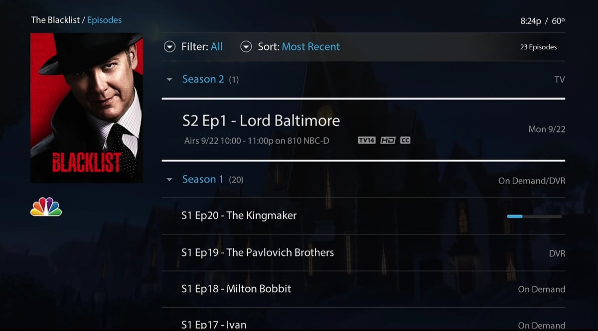The image size is (598, 331).
Task: Open S1 Ep19 - The Pavlovich Brothers
Action: [363, 253]
